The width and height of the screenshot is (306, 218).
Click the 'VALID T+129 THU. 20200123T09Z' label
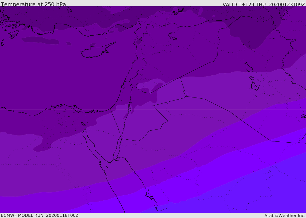[x=264, y=4]
